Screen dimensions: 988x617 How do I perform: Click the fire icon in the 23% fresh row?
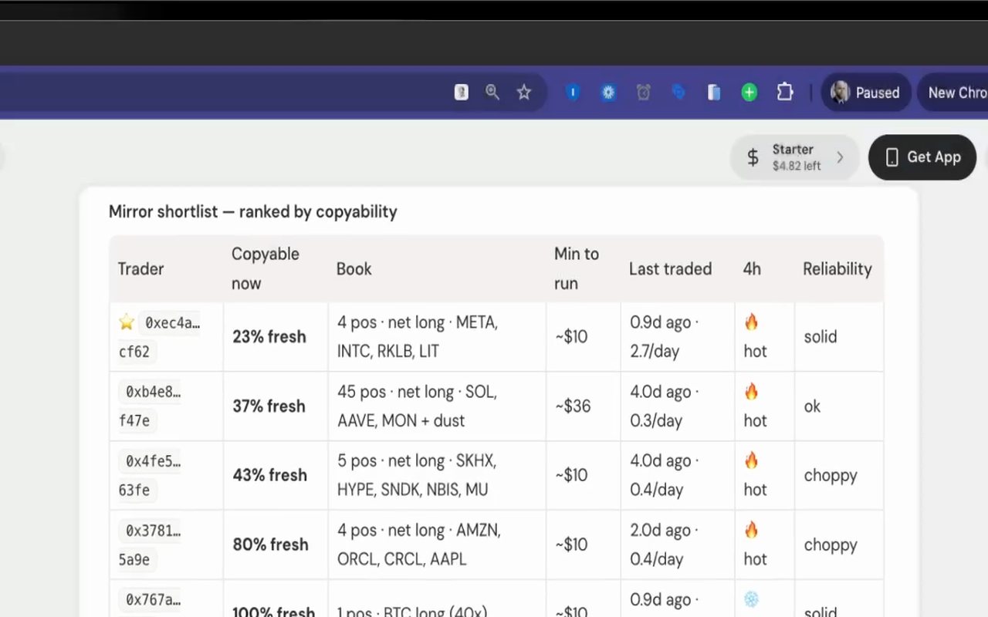click(x=752, y=322)
